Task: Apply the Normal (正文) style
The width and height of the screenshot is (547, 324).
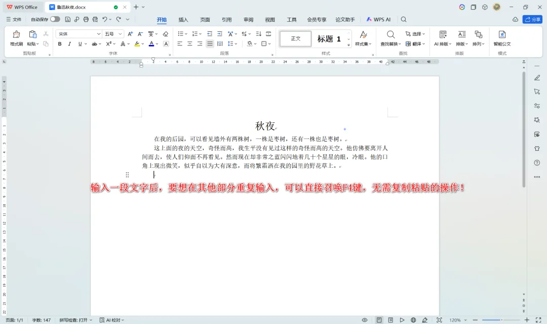Action: 295,38
